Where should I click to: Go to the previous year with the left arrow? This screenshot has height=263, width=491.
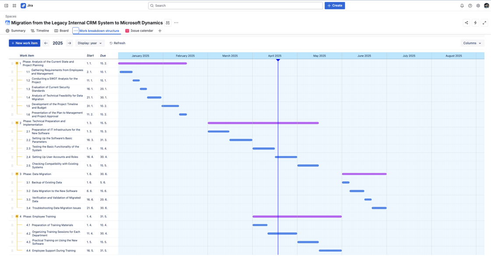click(46, 43)
